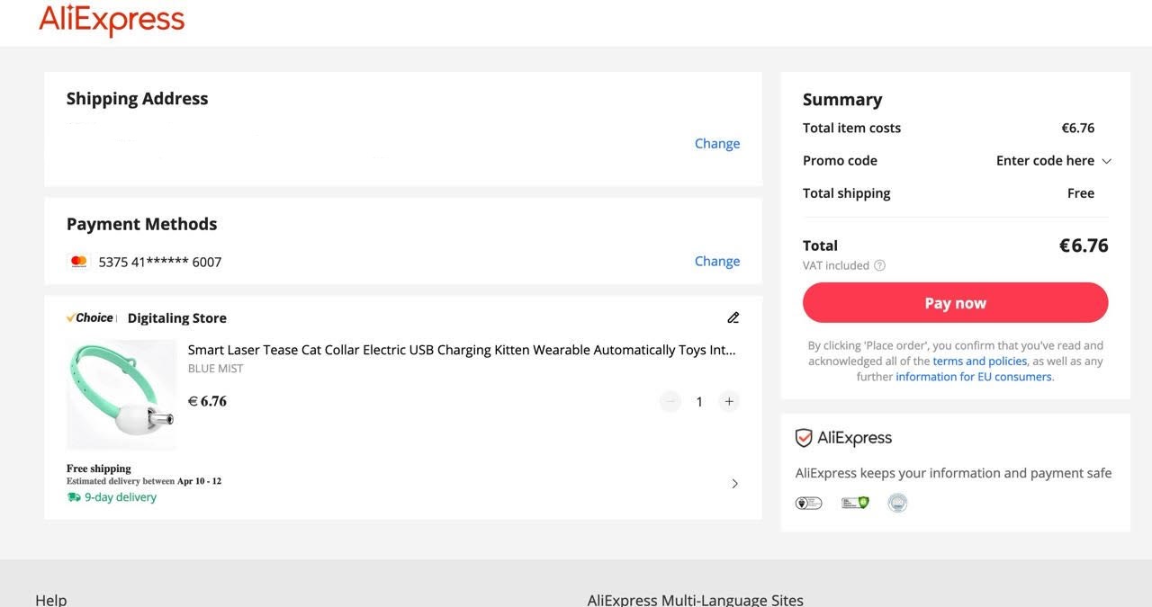Change the payment method
This screenshot has height=607, width=1152.
[x=717, y=262]
